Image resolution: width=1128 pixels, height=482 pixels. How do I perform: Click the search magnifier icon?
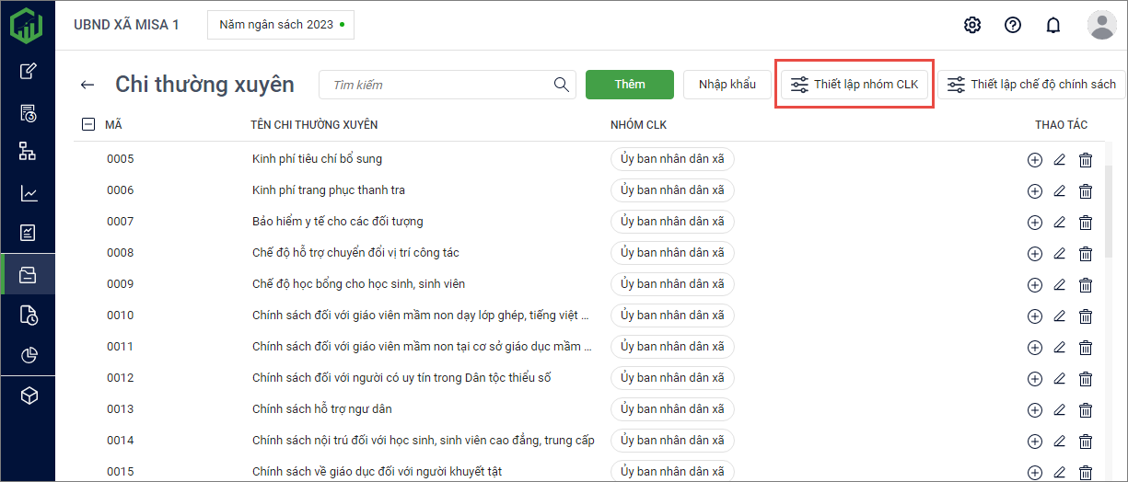click(x=562, y=85)
